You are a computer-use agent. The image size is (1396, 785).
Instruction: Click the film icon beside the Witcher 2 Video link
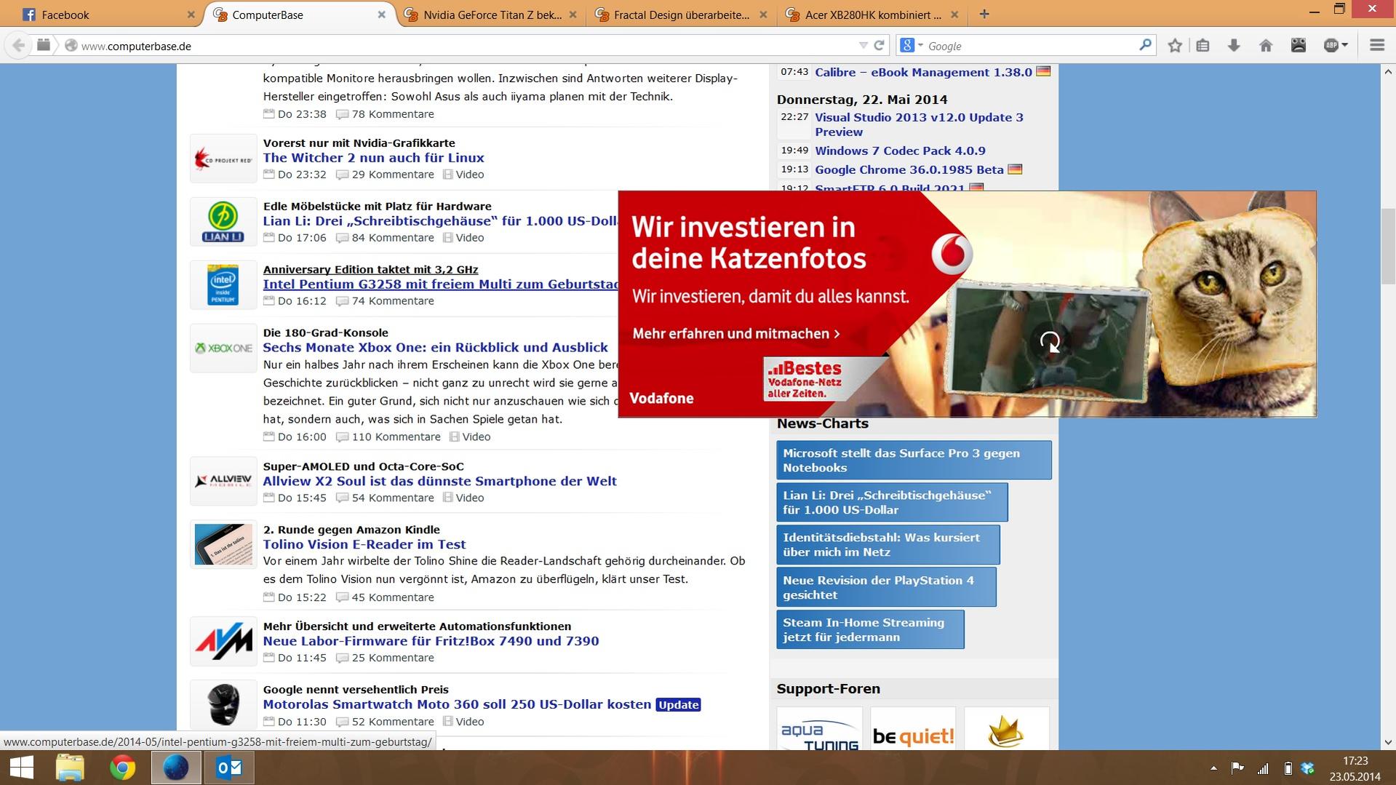pyautogui.click(x=448, y=175)
